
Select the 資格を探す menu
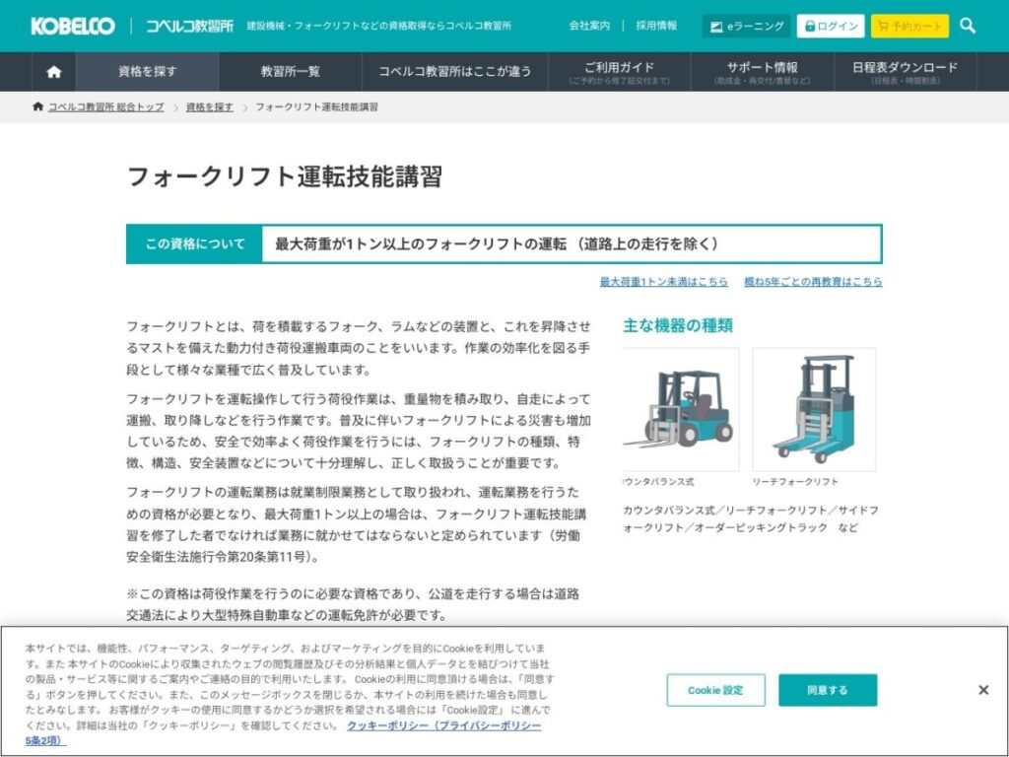[148, 71]
